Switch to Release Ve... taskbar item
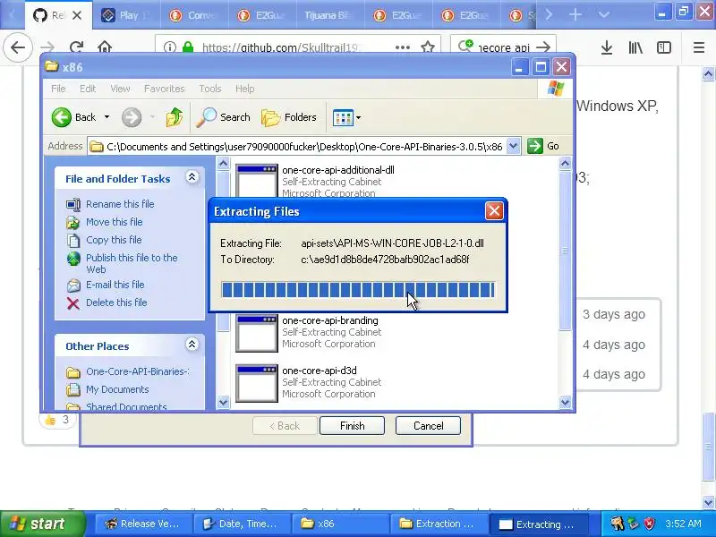The width and height of the screenshot is (716, 537). [x=142, y=524]
